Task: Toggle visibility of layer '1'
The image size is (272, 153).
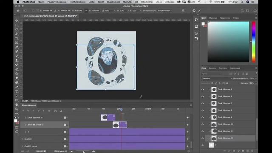Action: (x=202, y=145)
